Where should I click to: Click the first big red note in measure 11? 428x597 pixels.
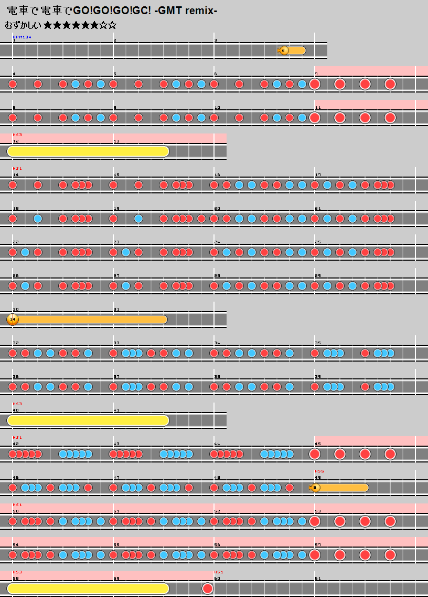pyautogui.click(x=315, y=118)
